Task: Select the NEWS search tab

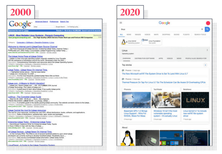Action: coord(129,34)
